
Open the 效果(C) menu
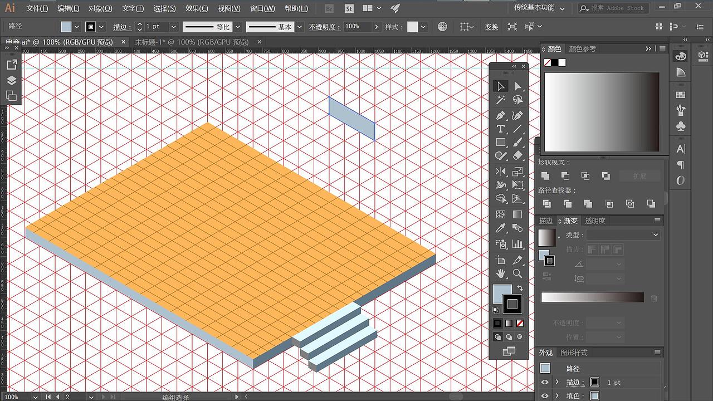pyautogui.click(x=197, y=8)
